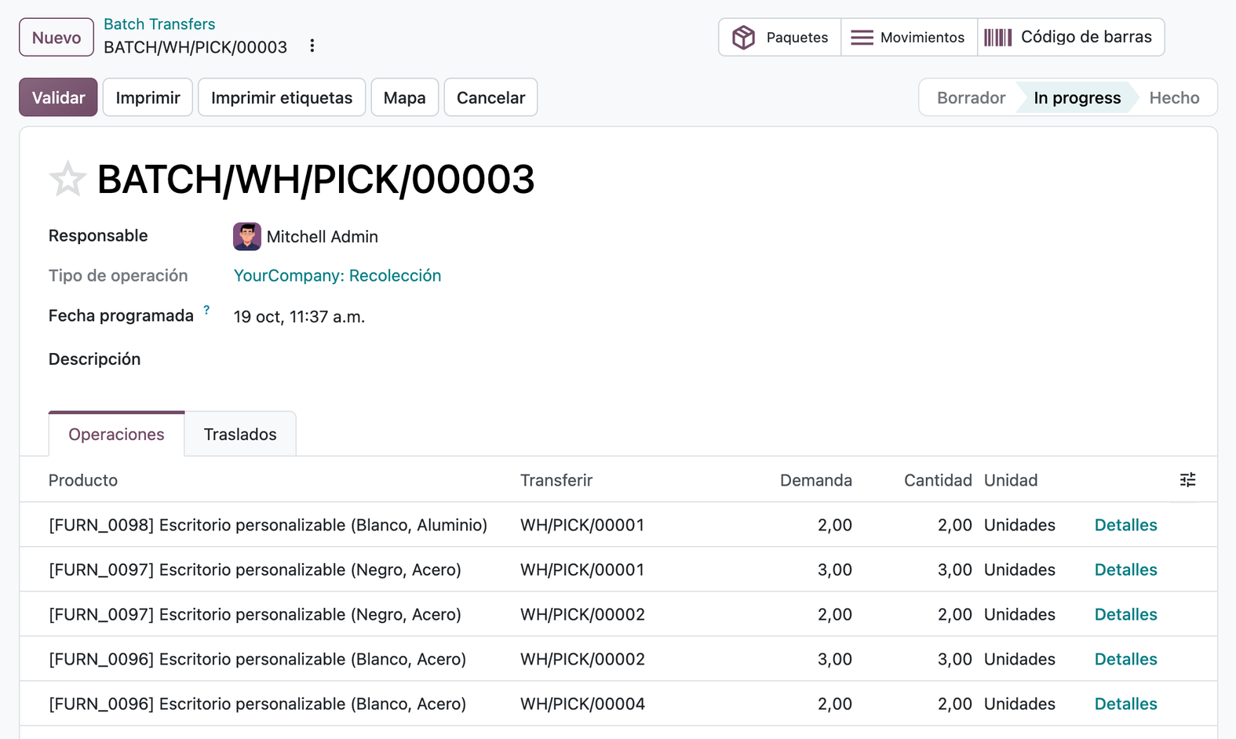Switch to the Traslados tab
The image size is (1236, 739).
point(240,434)
